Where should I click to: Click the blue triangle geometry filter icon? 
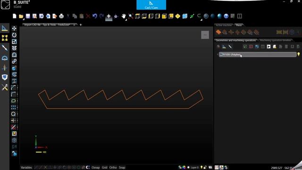[x=224, y=47]
